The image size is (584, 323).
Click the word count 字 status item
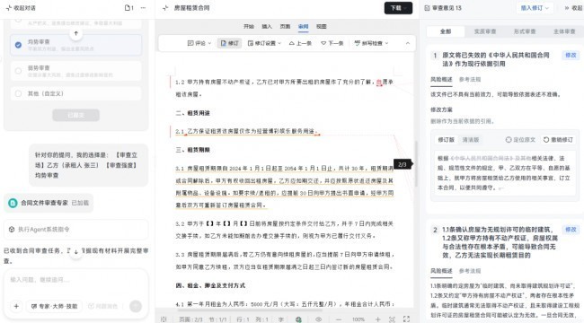click(x=281, y=319)
